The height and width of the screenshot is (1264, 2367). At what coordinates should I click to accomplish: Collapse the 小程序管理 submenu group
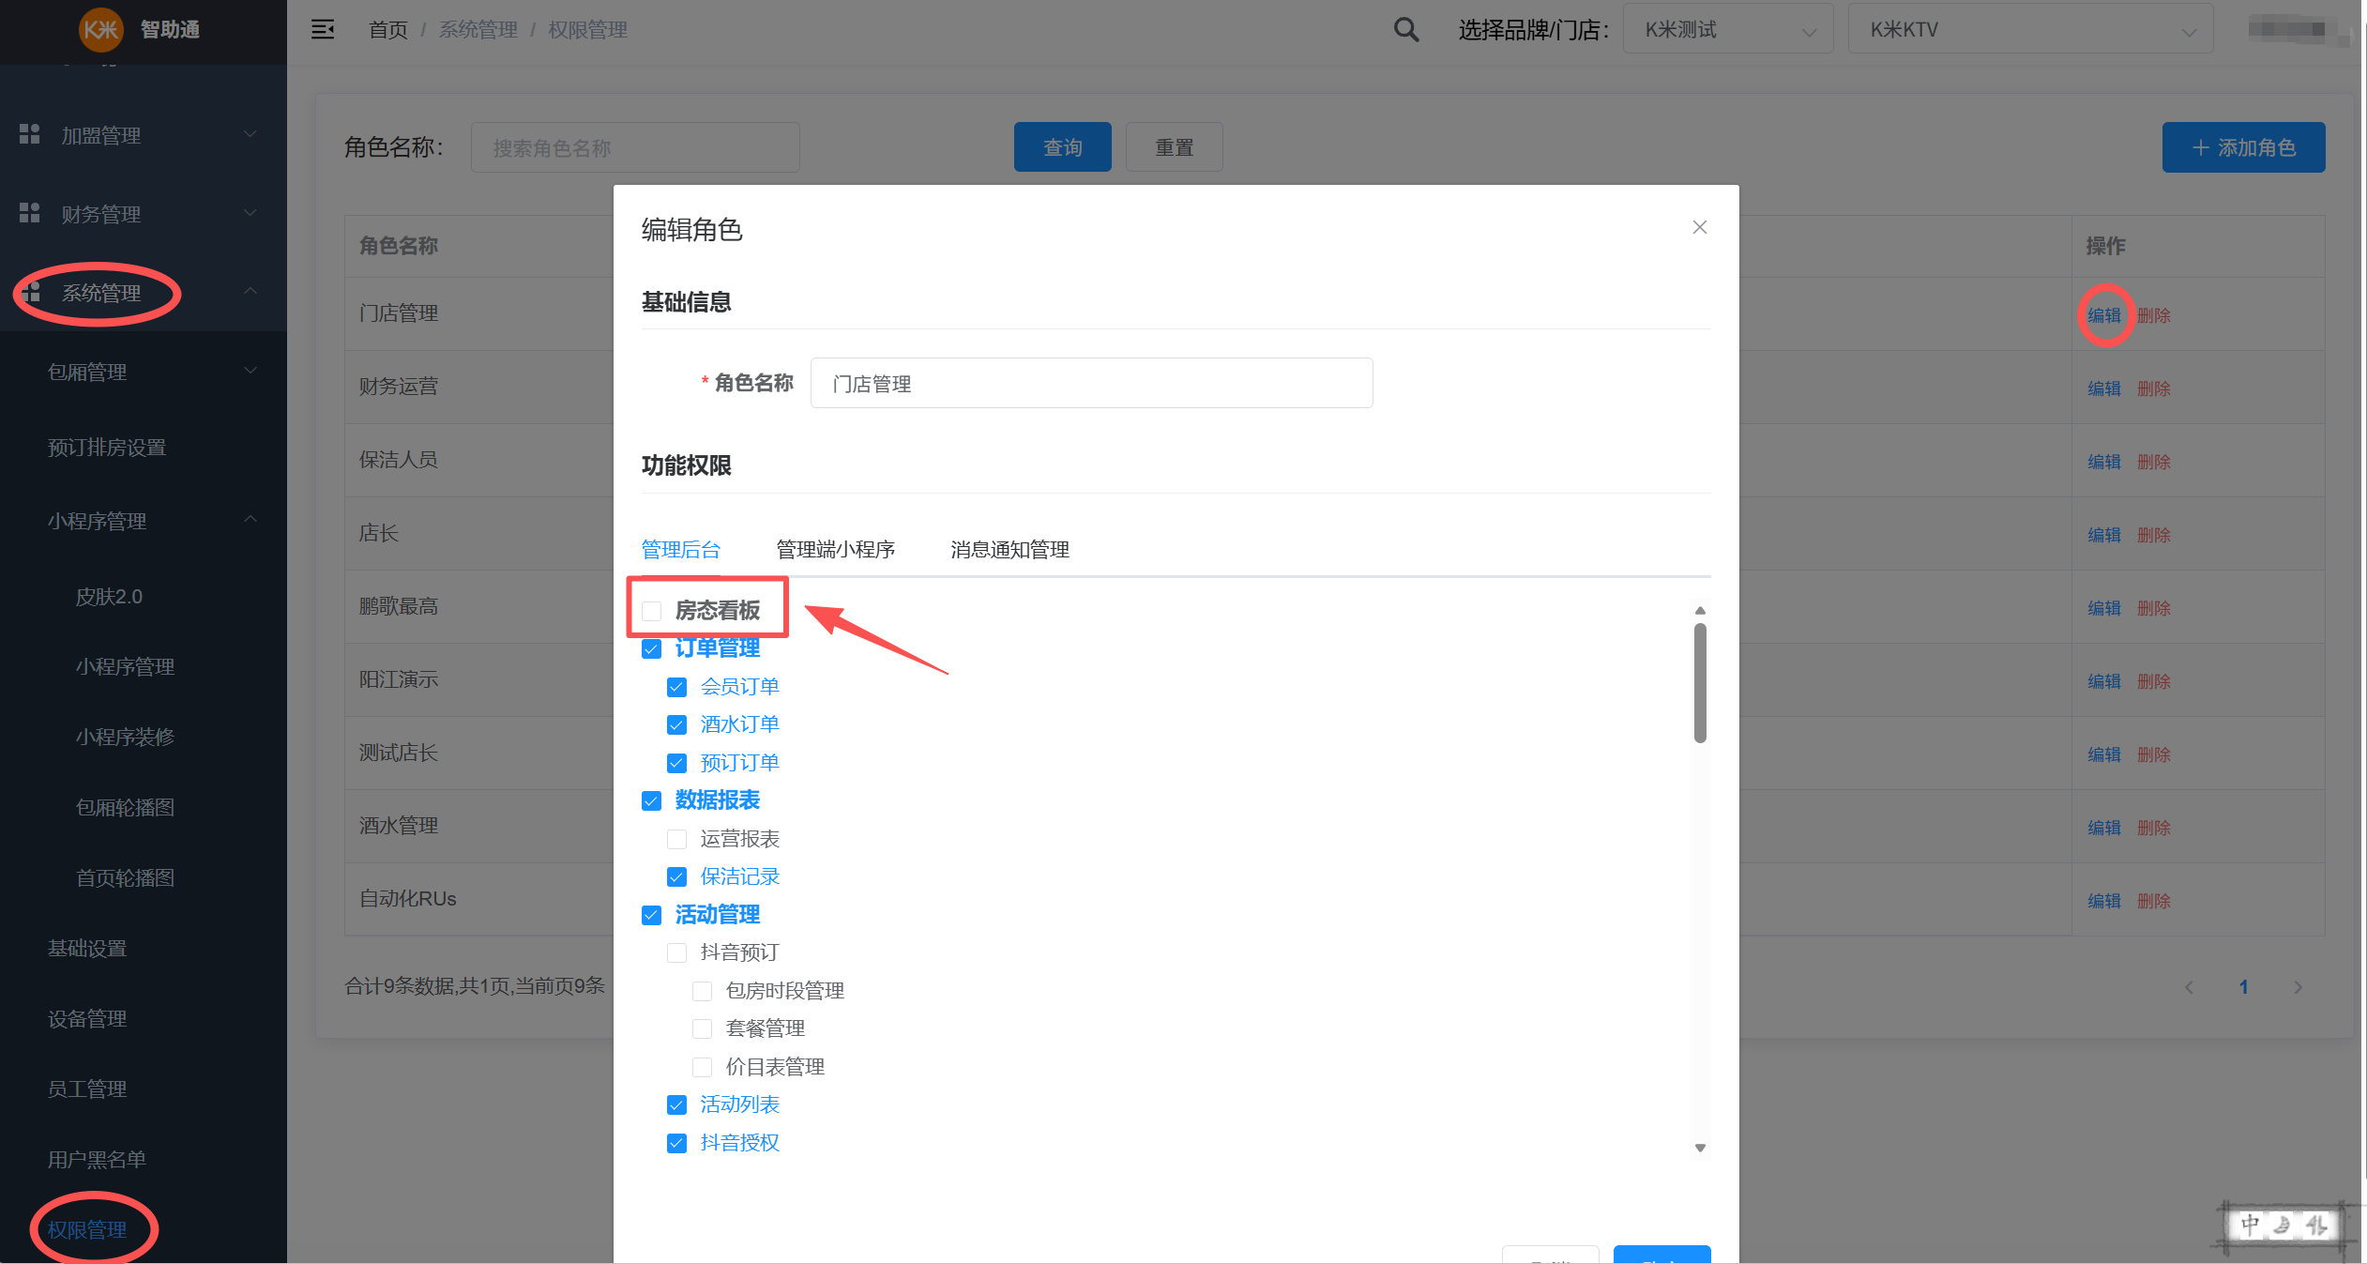[x=144, y=521]
